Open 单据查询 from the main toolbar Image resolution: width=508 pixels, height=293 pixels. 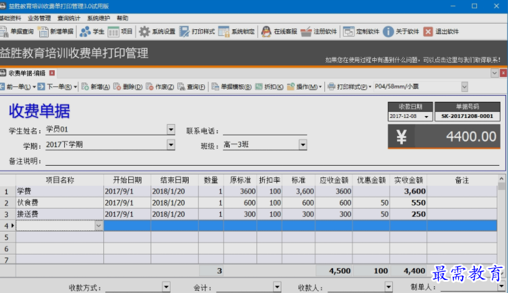pos(17,32)
